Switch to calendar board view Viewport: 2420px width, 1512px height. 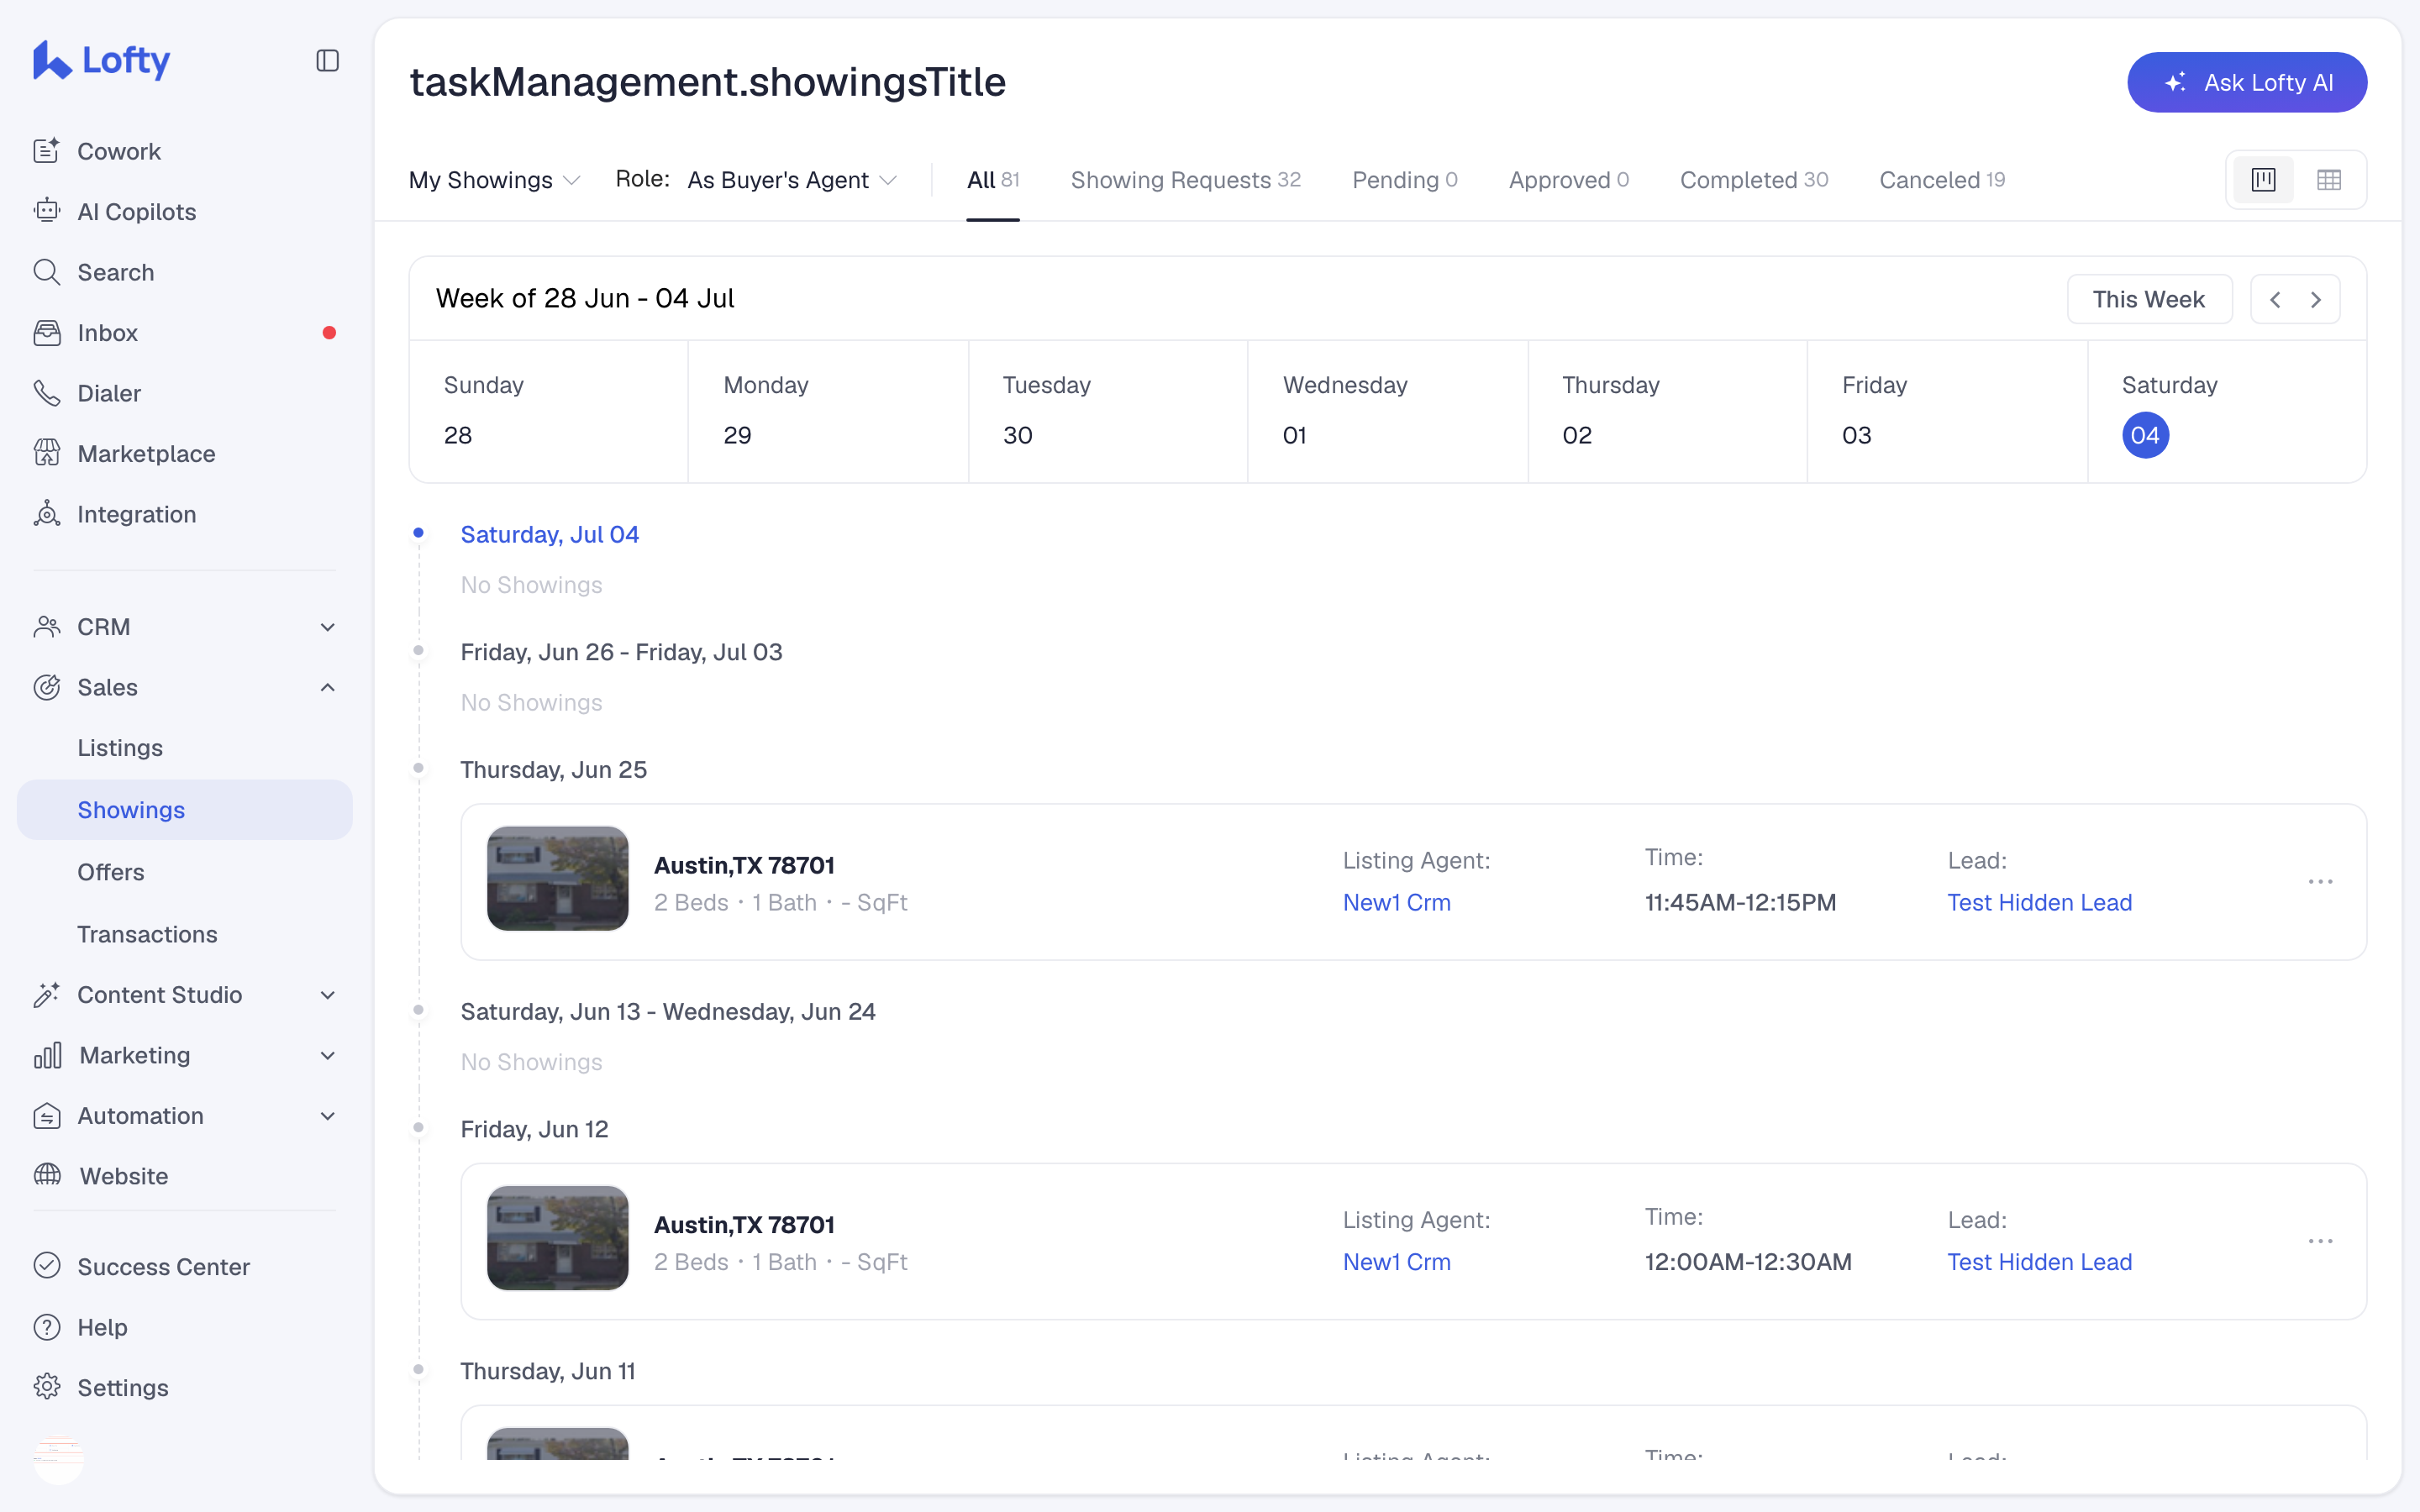tap(2264, 180)
